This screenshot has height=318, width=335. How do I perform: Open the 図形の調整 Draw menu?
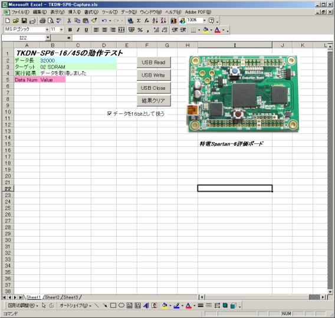tap(23, 306)
